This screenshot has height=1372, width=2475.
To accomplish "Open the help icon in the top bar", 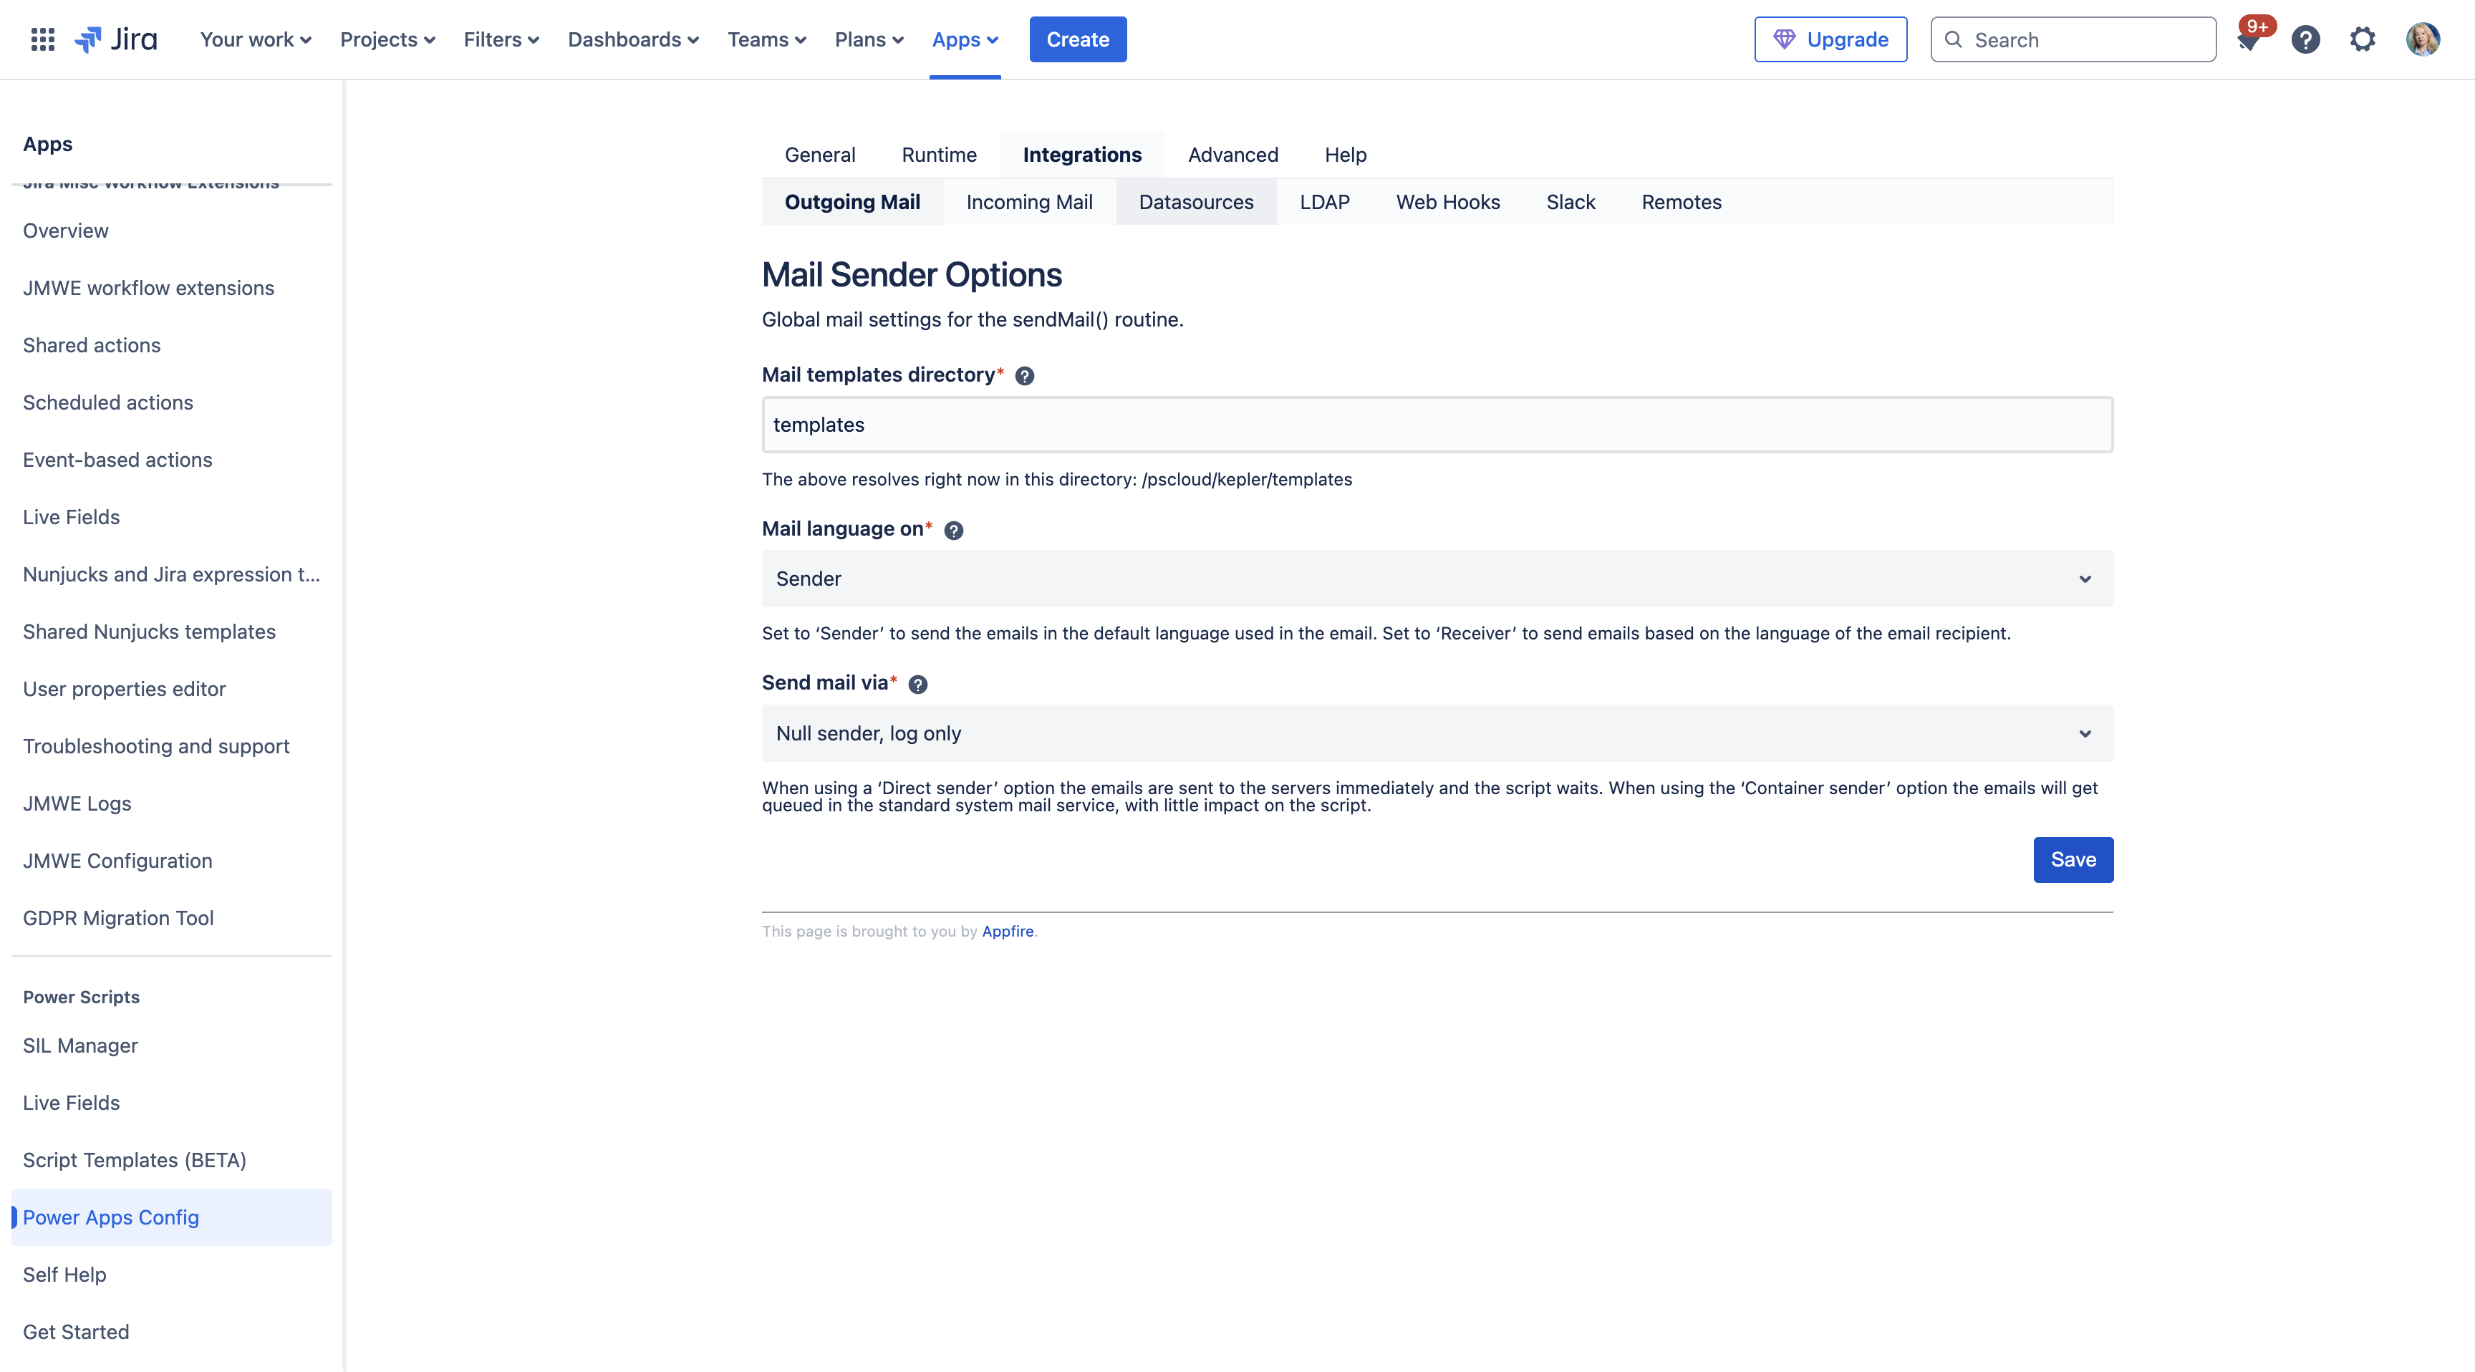I will [2306, 39].
